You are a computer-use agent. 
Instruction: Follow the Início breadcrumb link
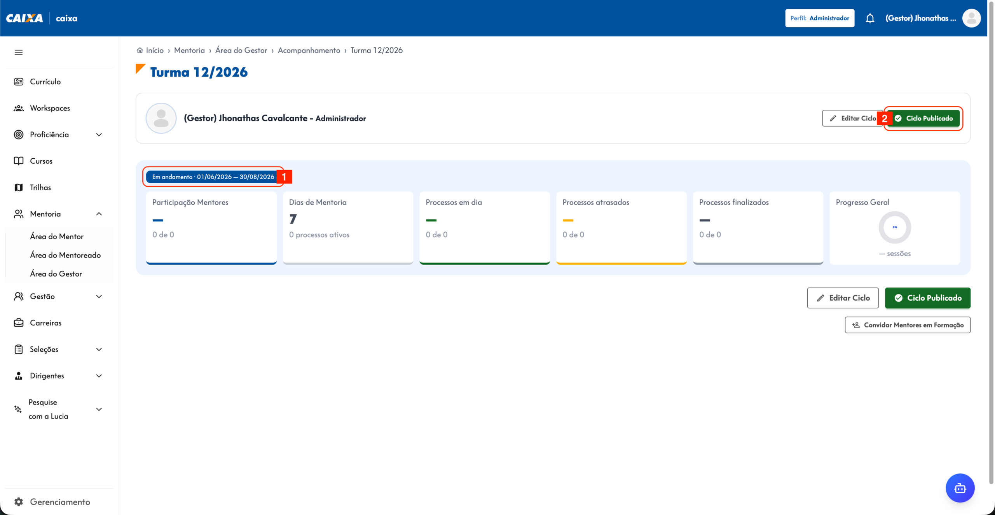(155, 50)
